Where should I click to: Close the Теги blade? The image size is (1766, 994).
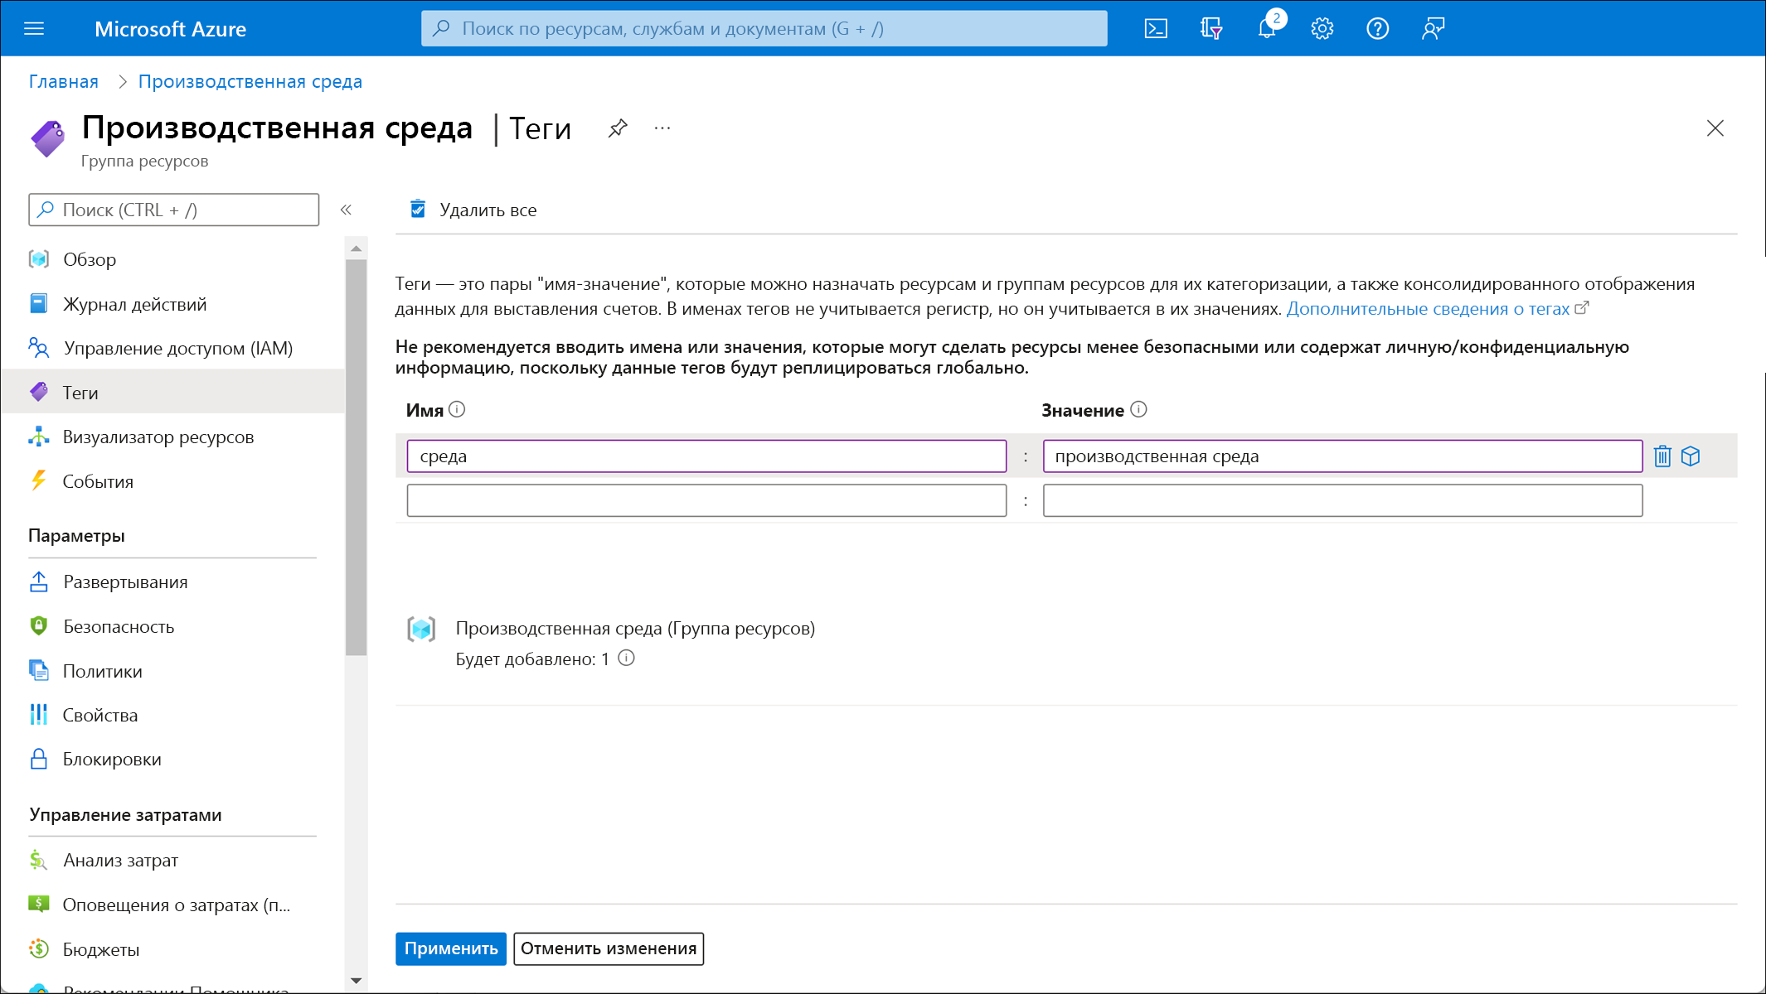point(1715,128)
